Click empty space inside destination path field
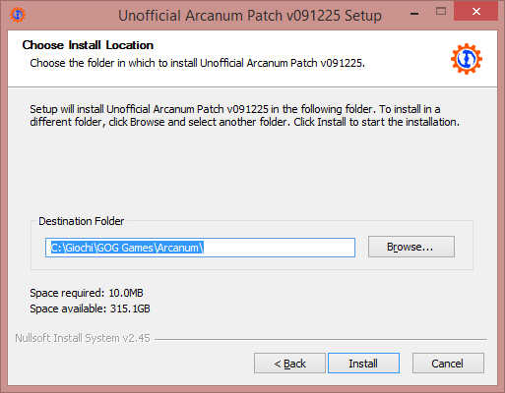Viewport: 505px width, 393px height. [x=279, y=248]
